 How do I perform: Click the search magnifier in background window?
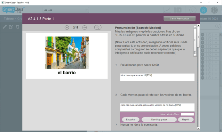pos(217,26)
